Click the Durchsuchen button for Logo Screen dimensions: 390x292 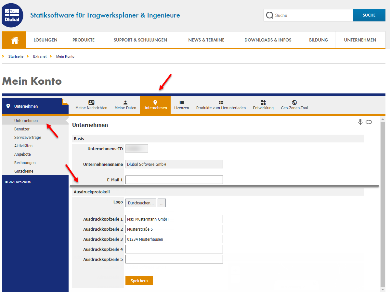141,202
